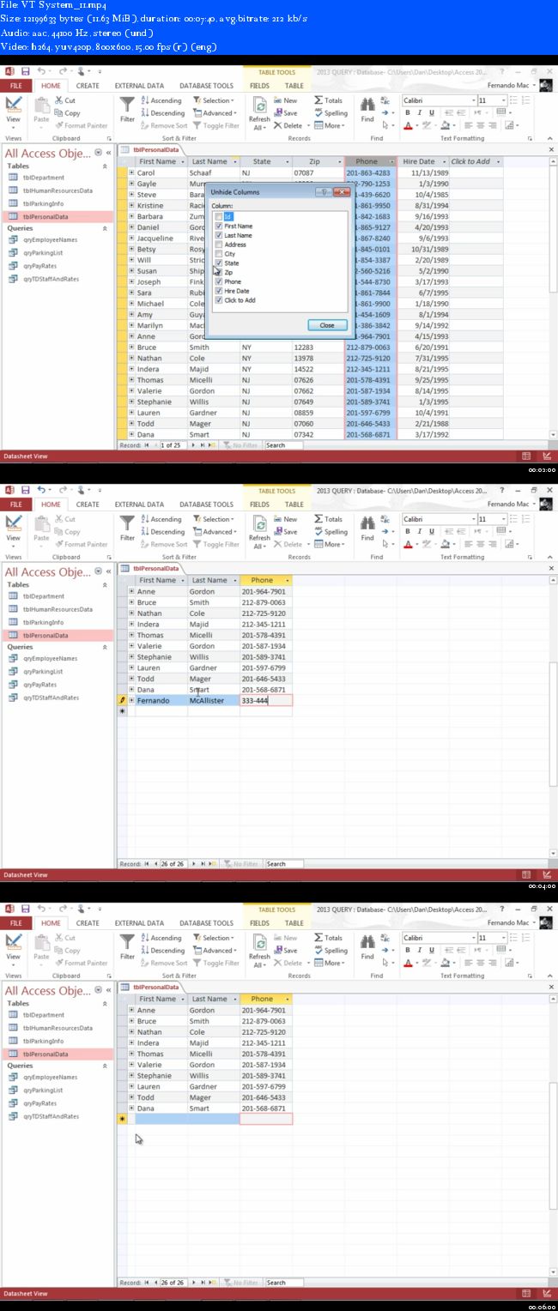This screenshot has height=1311, width=558.
Task: Open TABLE tab in the 00:06:00 frame
Action: point(294,923)
